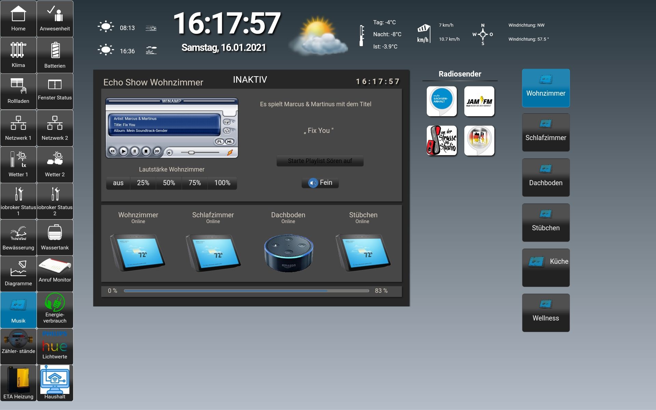This screenshot has height=410, width=656.
Task: Stop playback with the Winamp stop button
Action: 146,151
